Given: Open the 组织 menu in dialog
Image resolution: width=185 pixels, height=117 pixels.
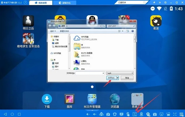Looking at the screenshot, I should click(x=53, y=31).
